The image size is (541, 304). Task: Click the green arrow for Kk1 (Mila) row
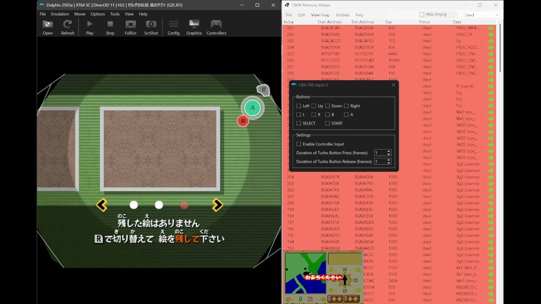coord(490,268)
